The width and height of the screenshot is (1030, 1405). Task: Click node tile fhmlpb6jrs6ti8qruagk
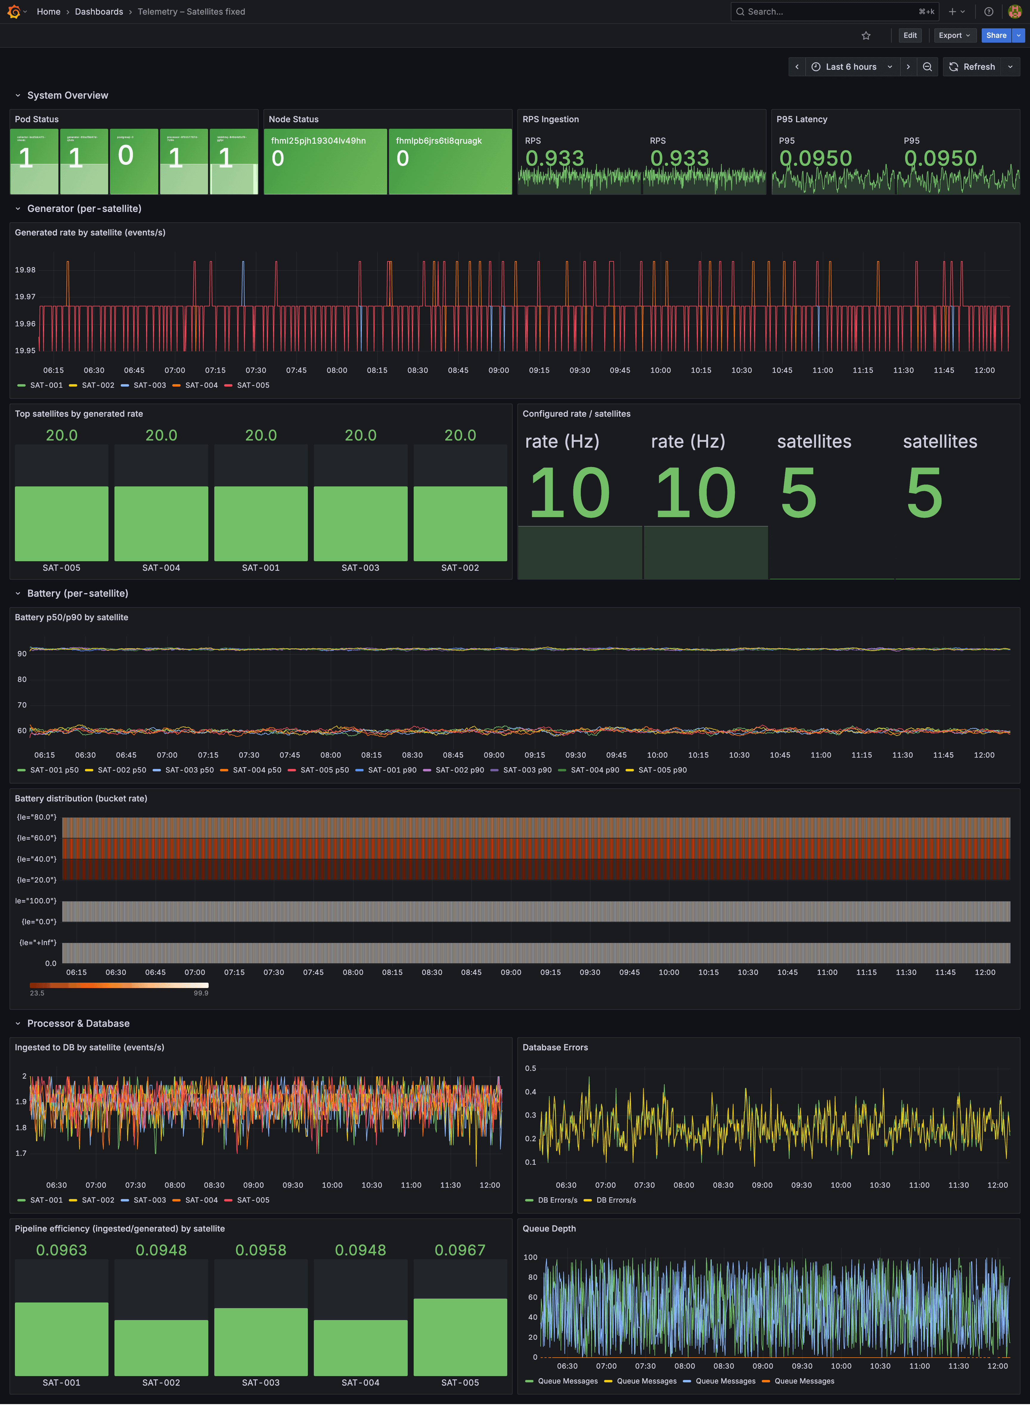pos(450,162)
